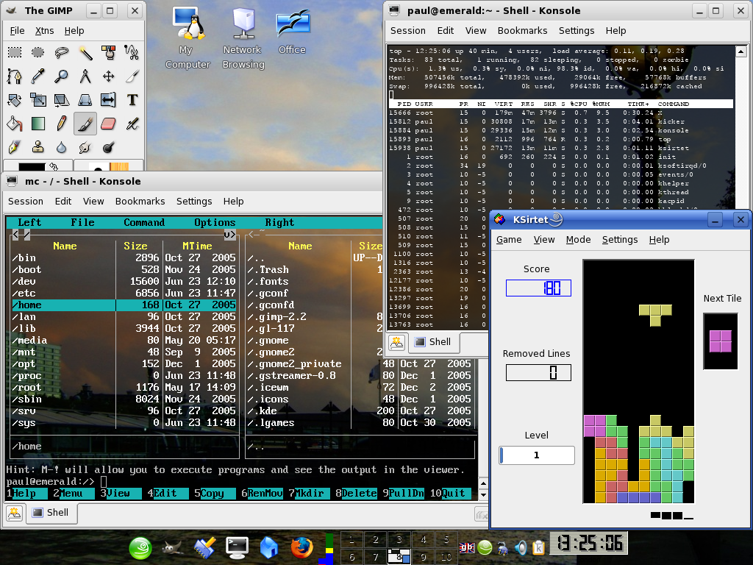Select the Perspective tool in GIMP
Viewport: 753px width, 565px height.
pos(85,100)
